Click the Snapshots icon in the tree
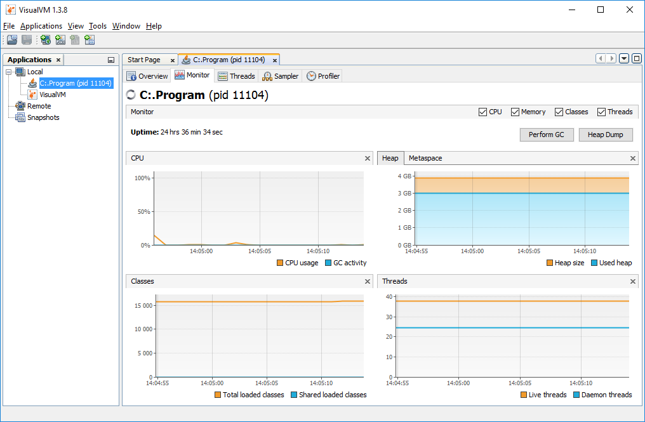 click(20, 117)
